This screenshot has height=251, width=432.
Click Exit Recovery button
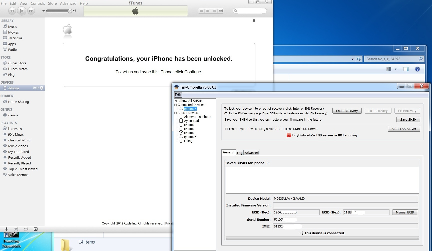pyautogui.click(x=378, y=111)
